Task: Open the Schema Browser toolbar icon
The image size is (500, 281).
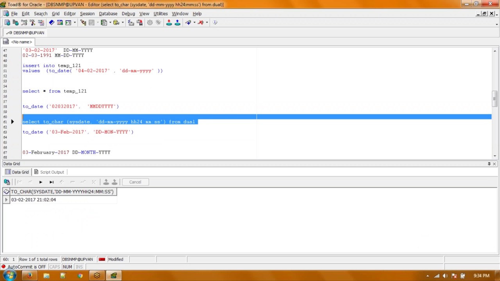Action: (x=16, y=23)
